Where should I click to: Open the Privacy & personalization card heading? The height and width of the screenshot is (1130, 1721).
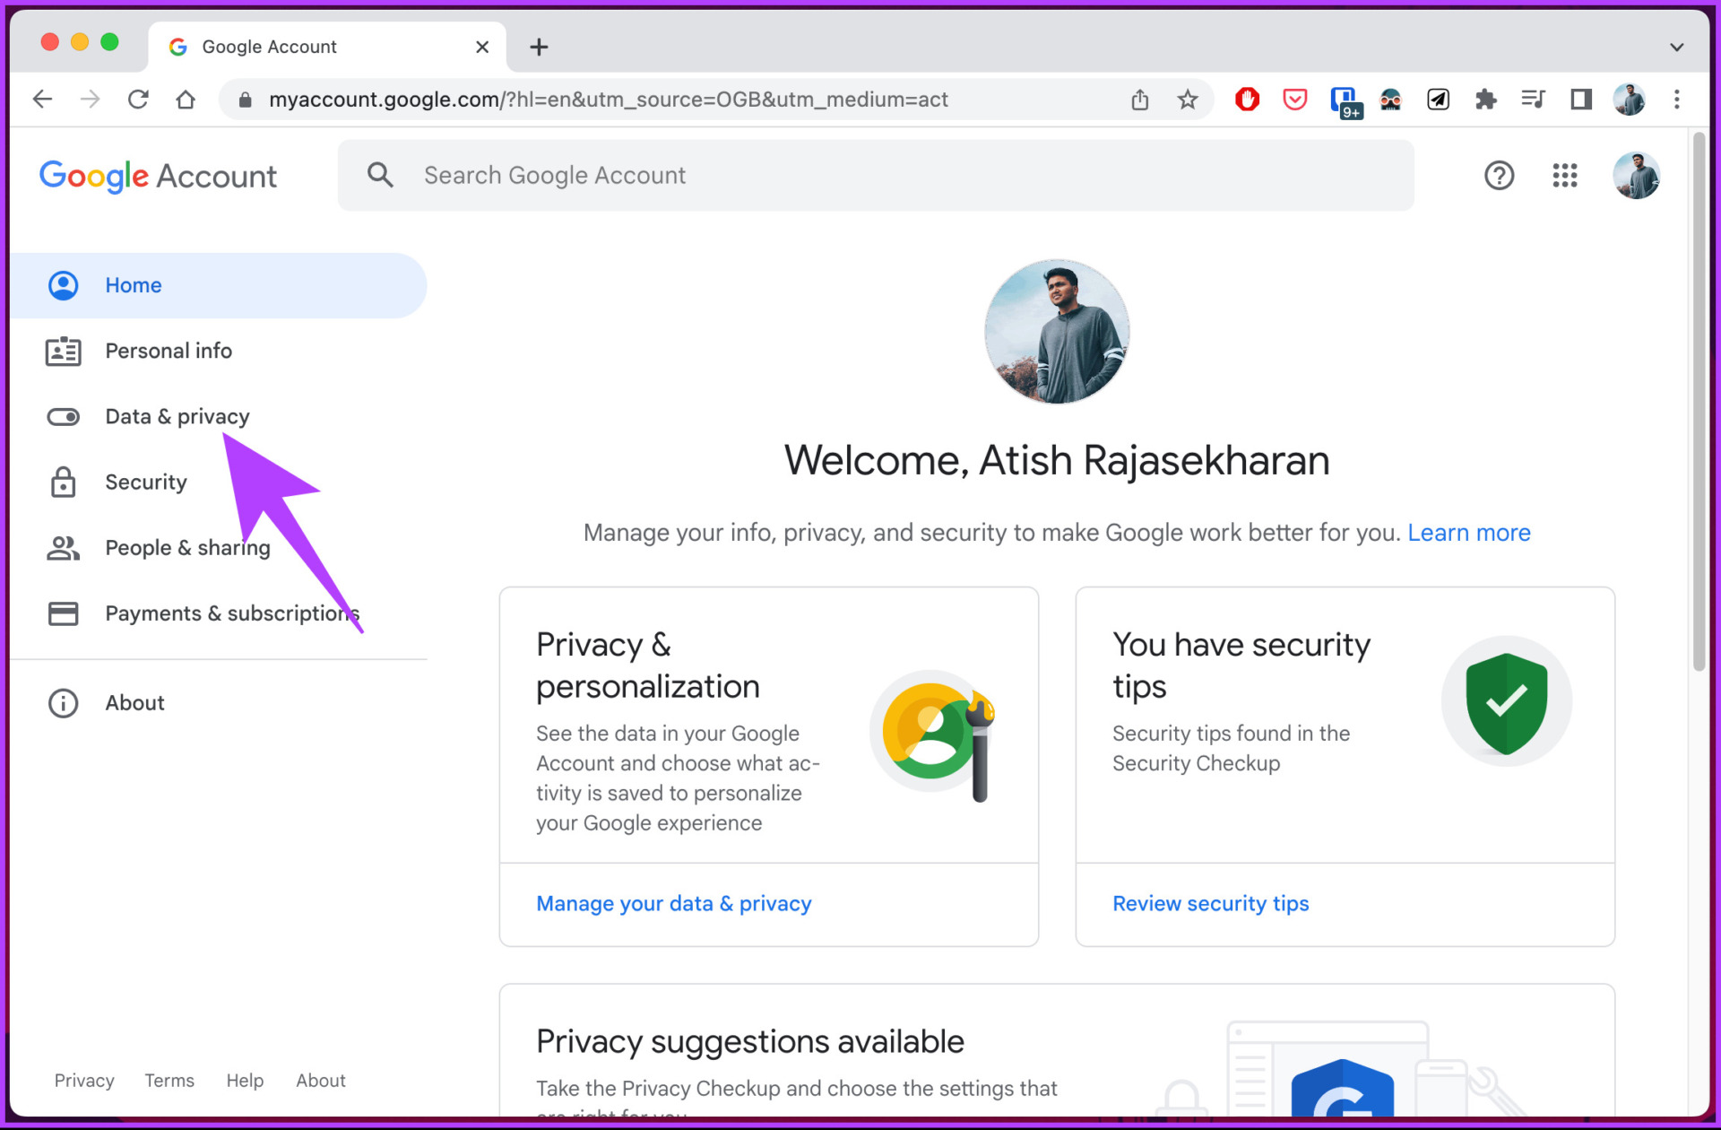(x=648, y=665)
